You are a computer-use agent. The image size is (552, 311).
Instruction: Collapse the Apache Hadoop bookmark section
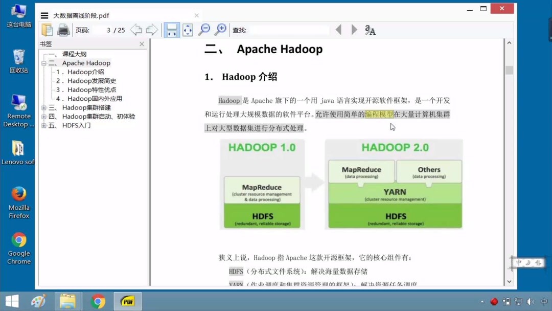(x=43, y=62)
